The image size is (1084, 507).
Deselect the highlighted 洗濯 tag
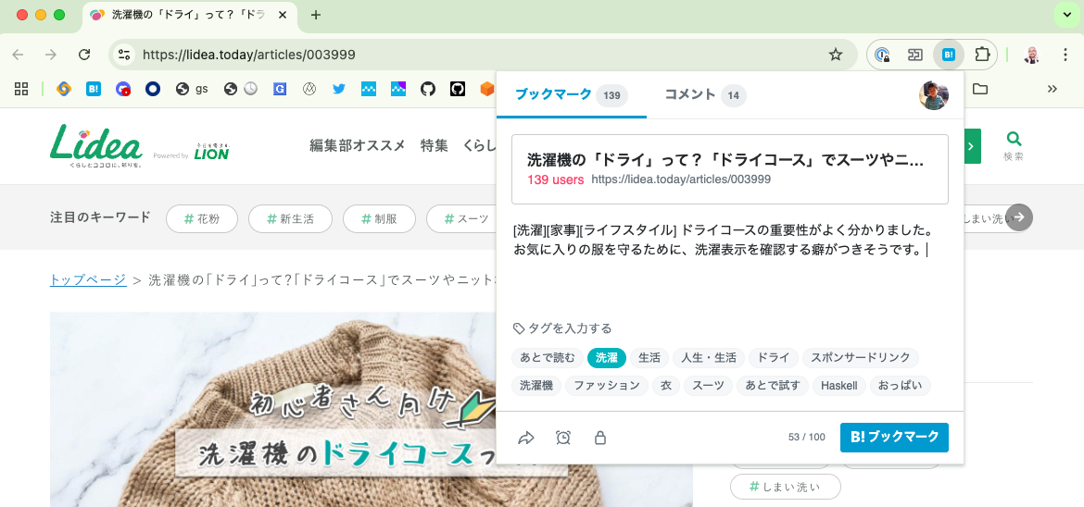coord(606,358)
